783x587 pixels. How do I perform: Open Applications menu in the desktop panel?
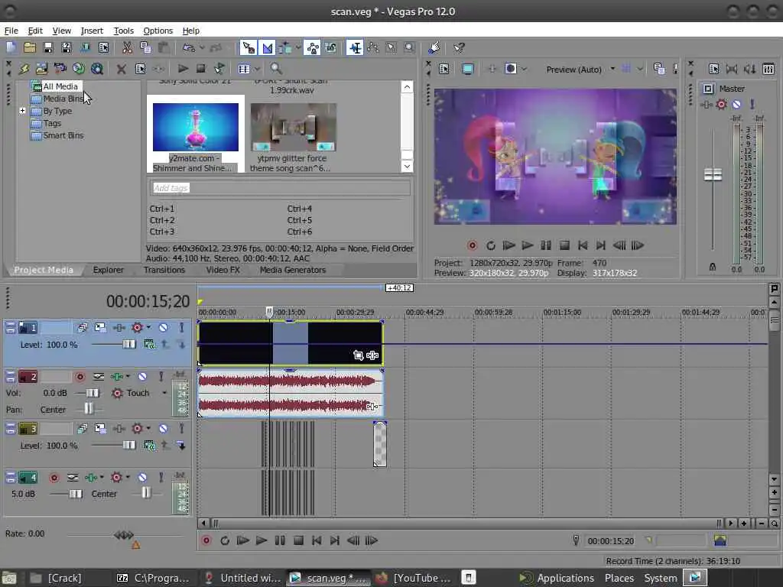click(565, 578)
